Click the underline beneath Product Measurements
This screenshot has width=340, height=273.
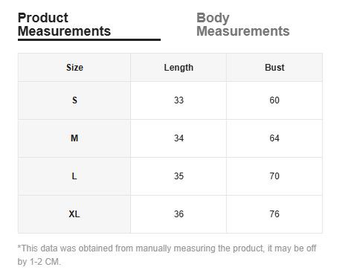point(89,39)
